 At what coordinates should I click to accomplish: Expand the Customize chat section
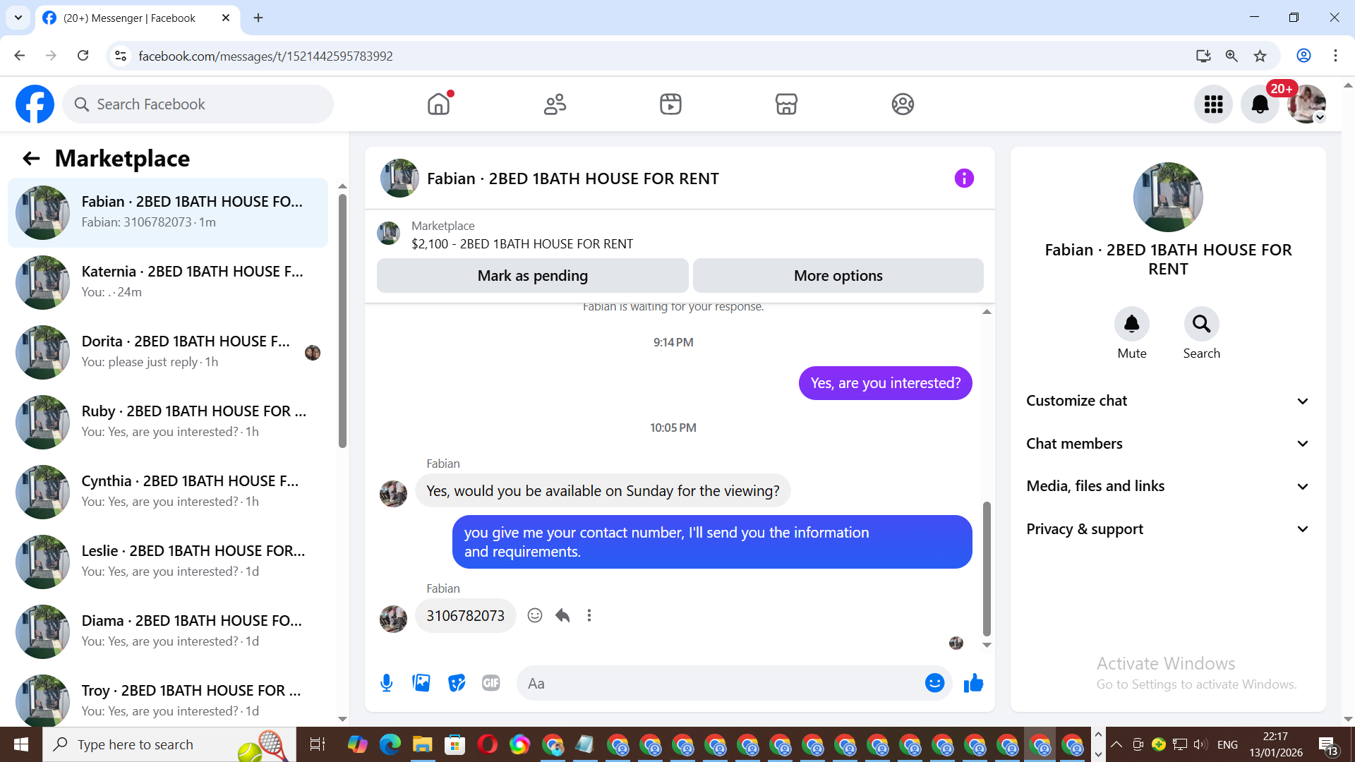coord(1167,401)
